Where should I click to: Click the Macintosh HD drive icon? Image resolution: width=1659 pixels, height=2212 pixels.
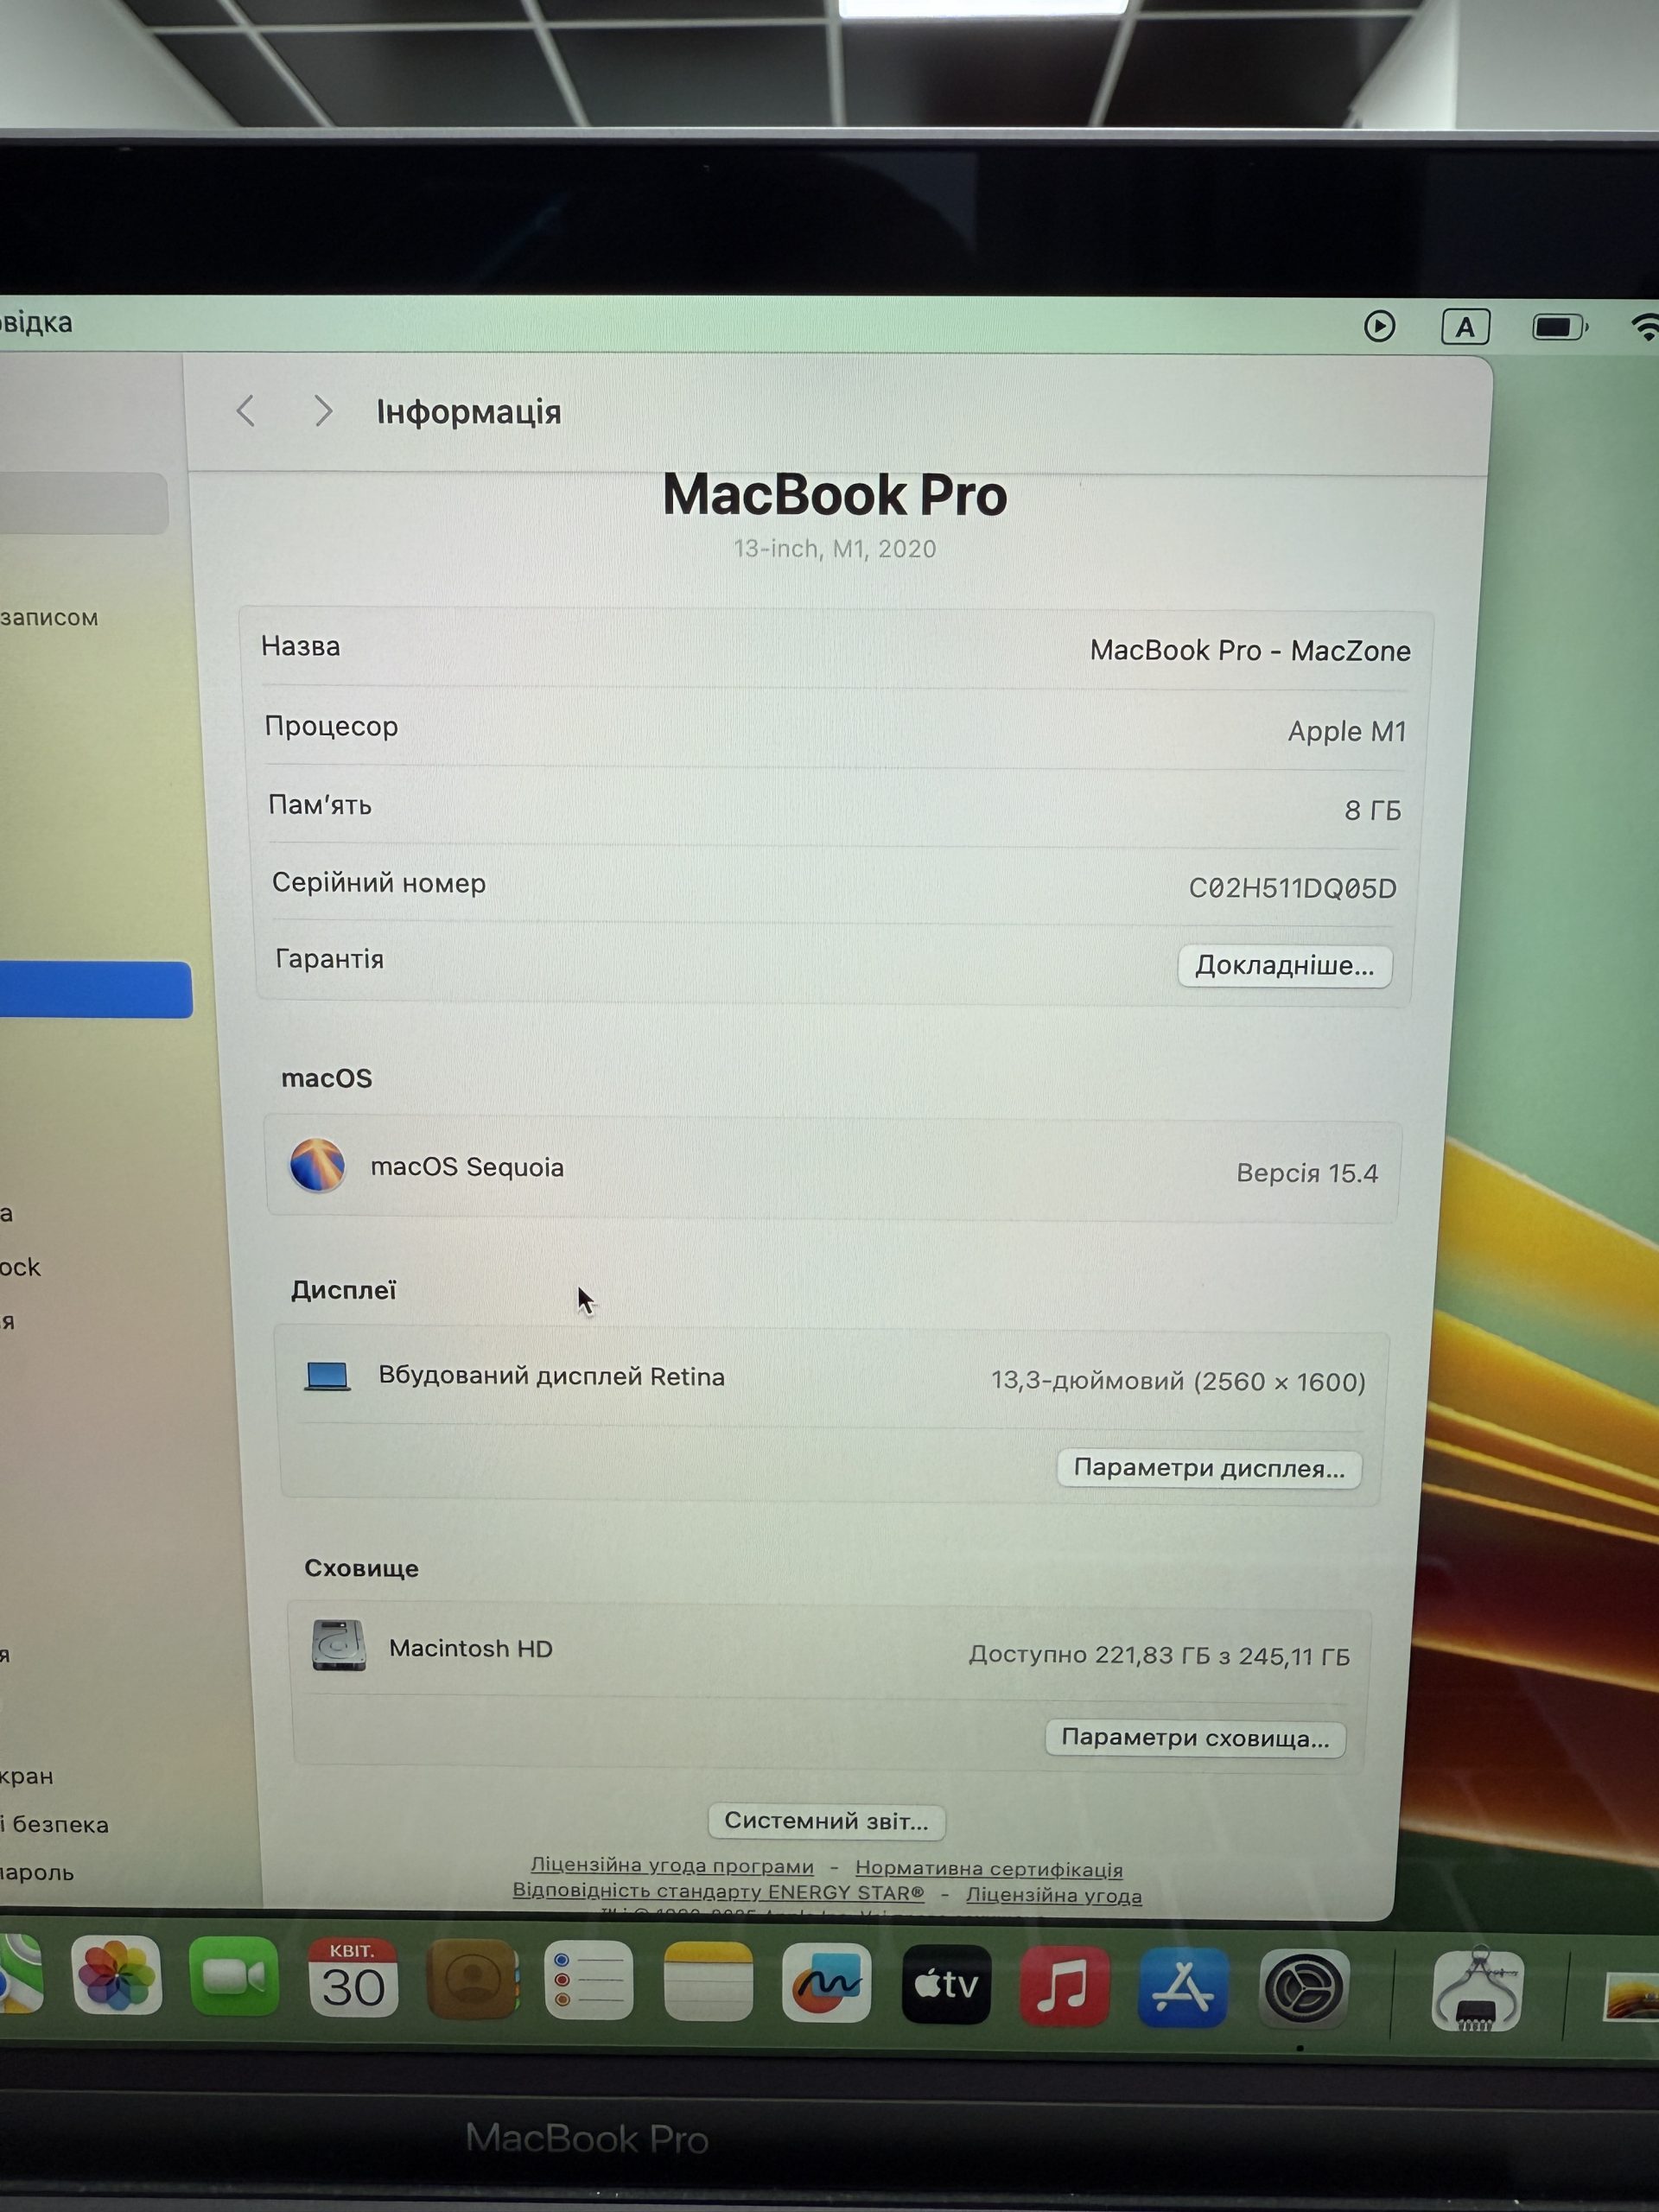[x=339, y=1645]
